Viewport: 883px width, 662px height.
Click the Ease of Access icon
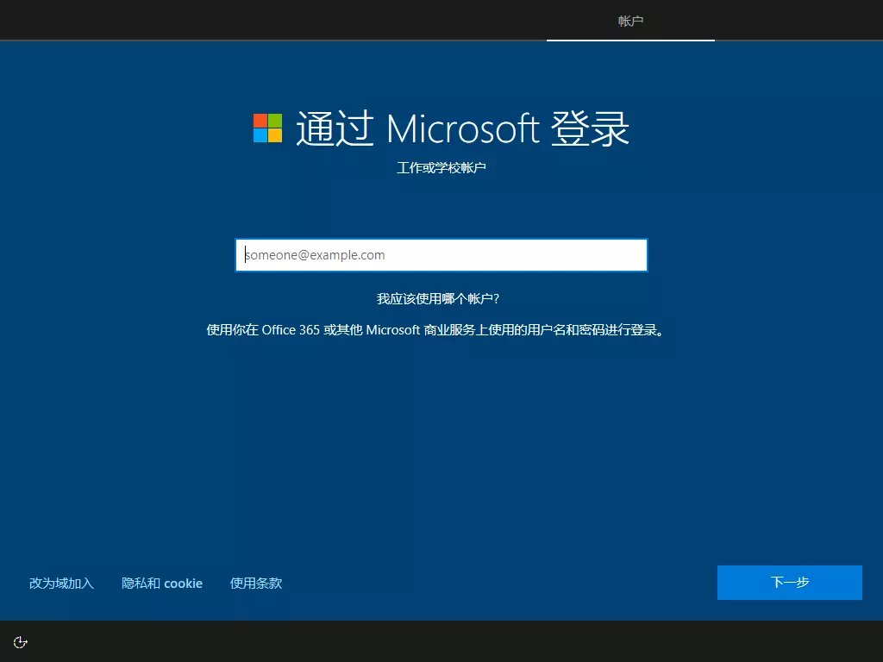pyautogui.click(x=21, y=642)
